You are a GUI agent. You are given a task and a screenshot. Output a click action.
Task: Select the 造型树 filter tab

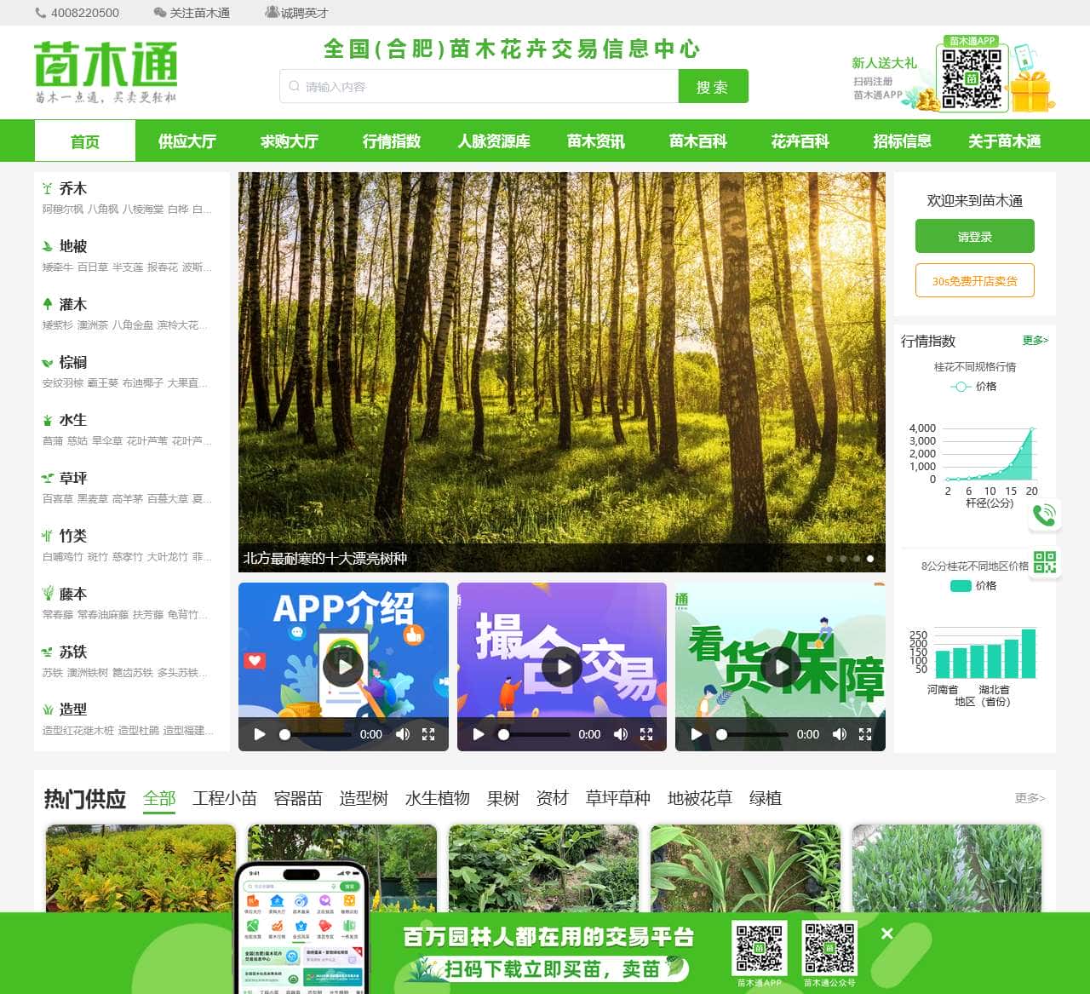(364, 798)
